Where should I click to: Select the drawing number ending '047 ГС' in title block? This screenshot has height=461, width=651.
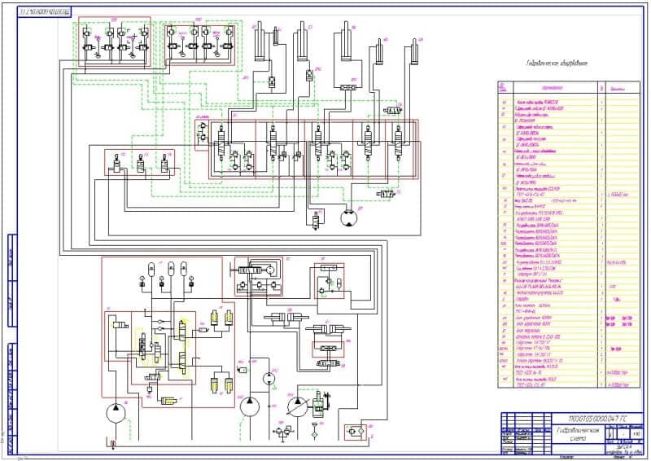[x=597, y=419]
